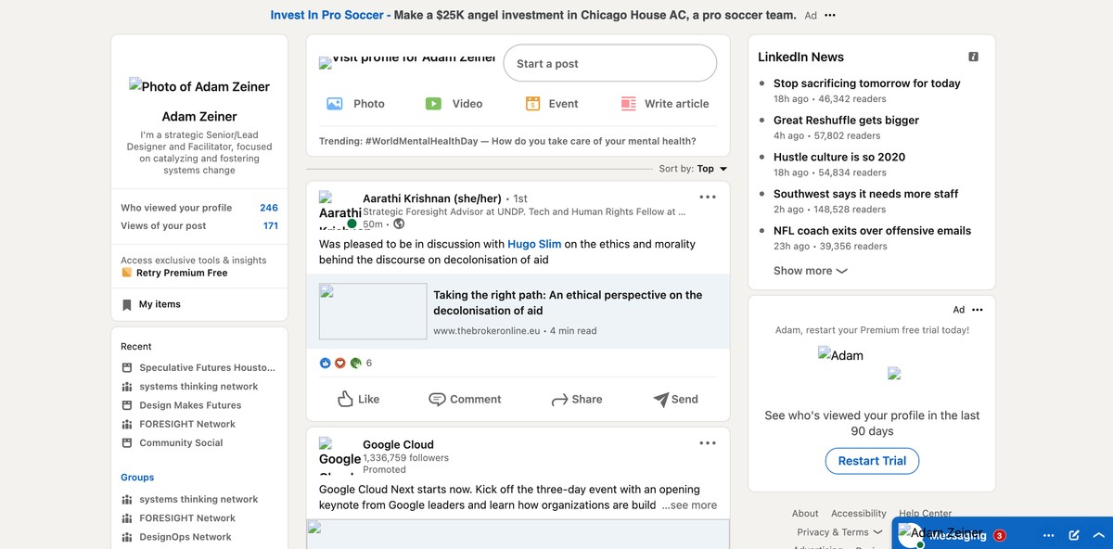This screenshot has width=1113, height=549.
Task: Click the LinkedIn News info icon
Action: [x=973, y=57]
